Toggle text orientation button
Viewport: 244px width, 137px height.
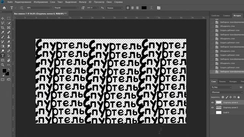[x=21, y=8]
